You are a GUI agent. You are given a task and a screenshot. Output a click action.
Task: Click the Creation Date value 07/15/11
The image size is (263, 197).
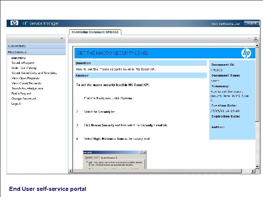click(225, 111)
